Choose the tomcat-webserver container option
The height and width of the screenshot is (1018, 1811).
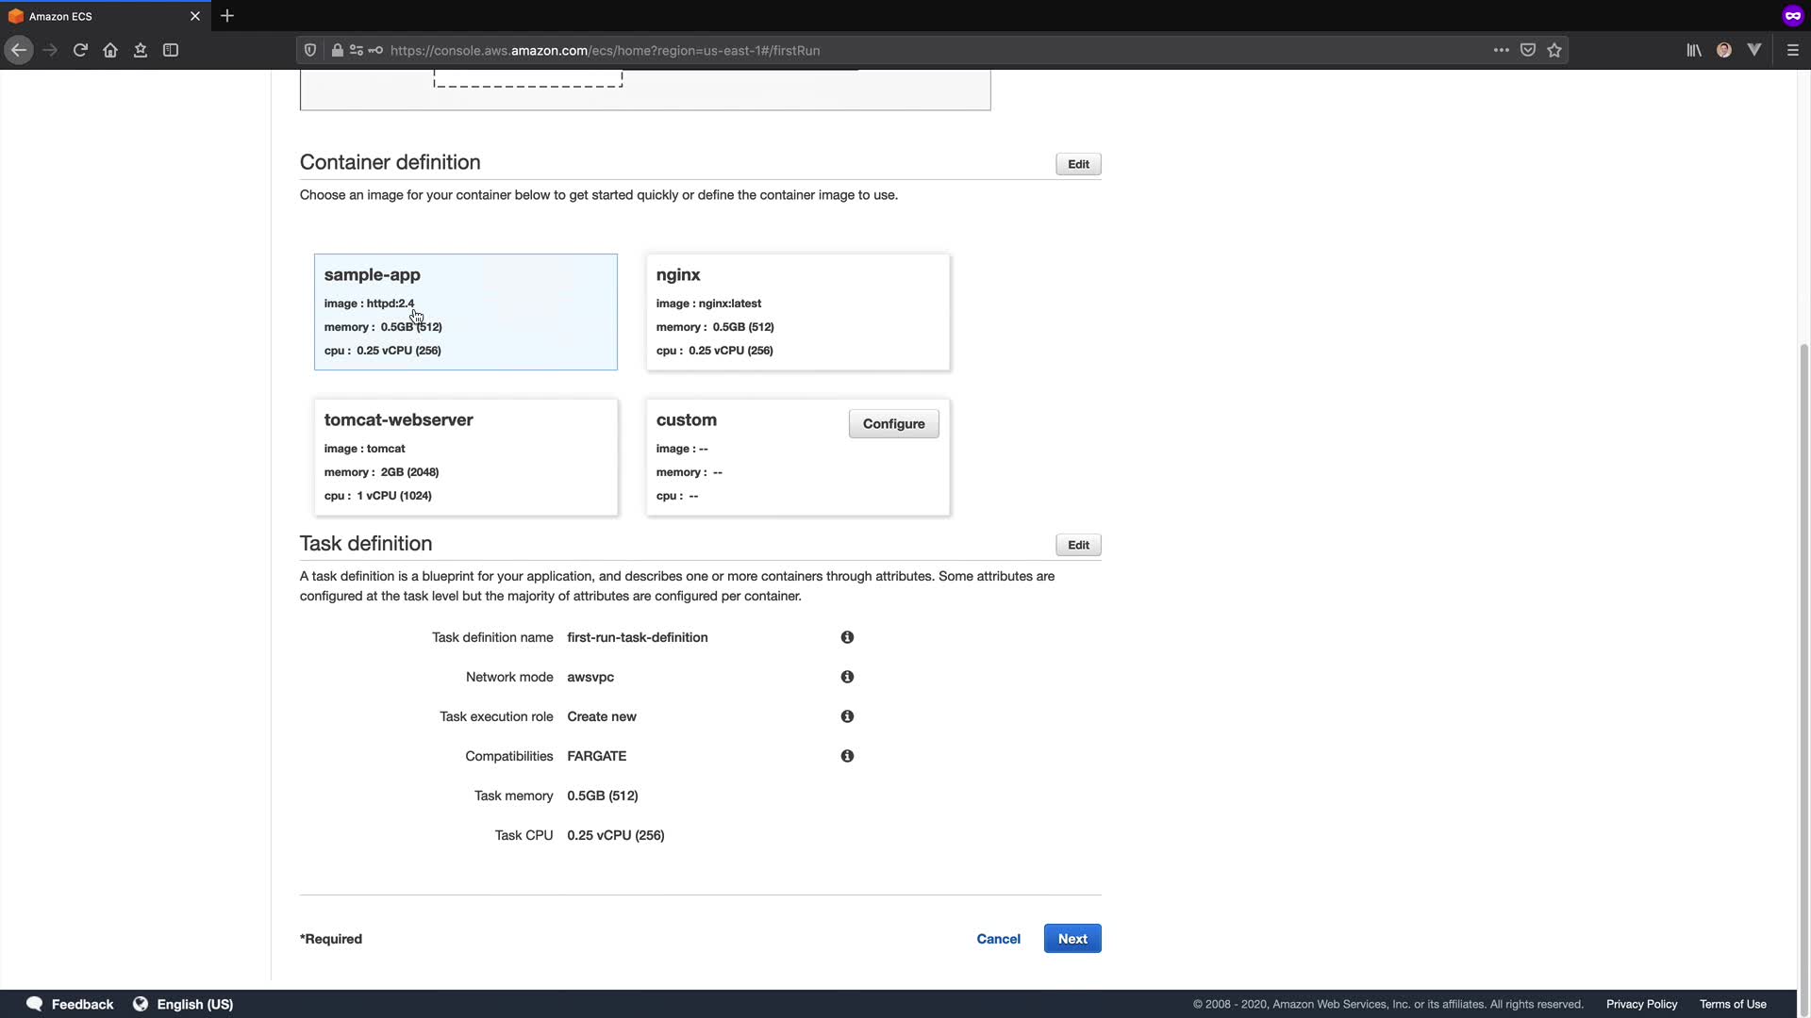pyautogui.click(x=465, y=457)
